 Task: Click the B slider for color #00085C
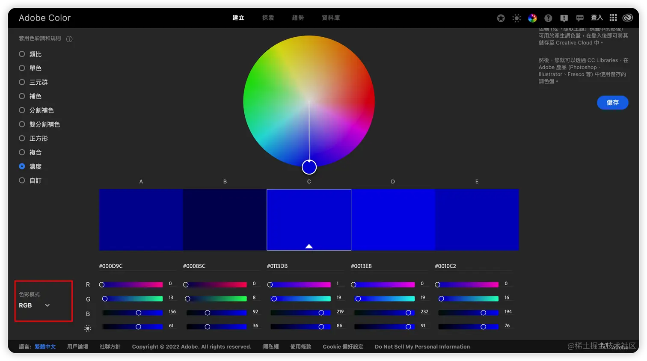click(216, 313)
